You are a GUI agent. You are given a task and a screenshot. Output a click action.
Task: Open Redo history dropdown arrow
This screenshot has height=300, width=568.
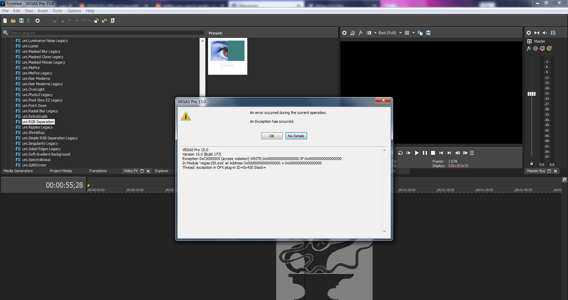click(x=90, y=21)
